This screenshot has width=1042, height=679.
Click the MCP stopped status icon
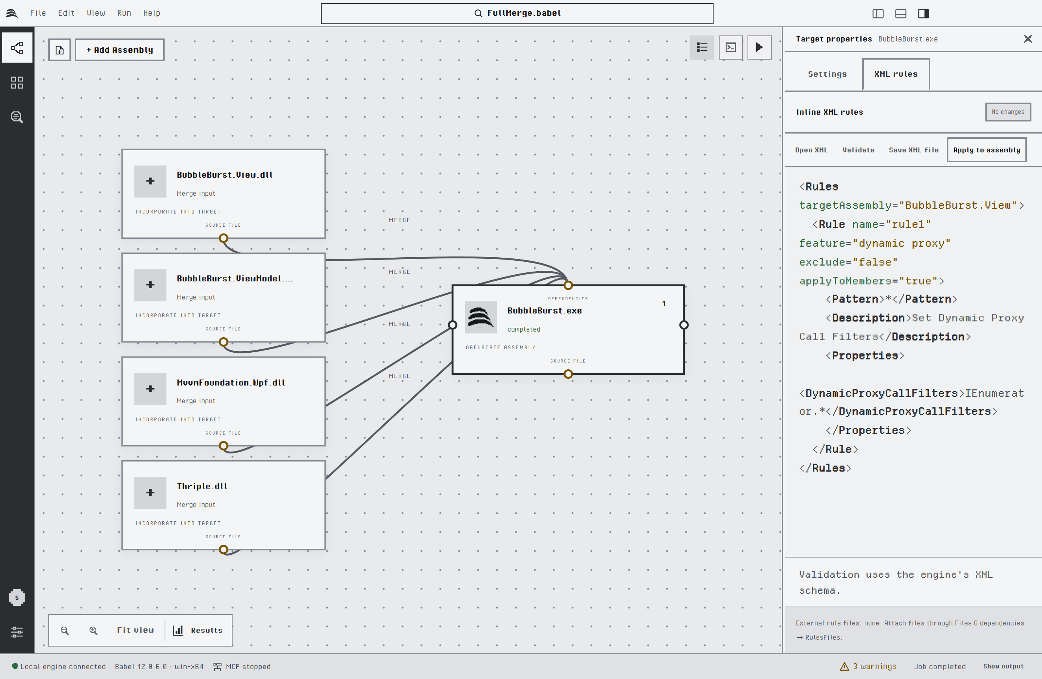point(217,666)
